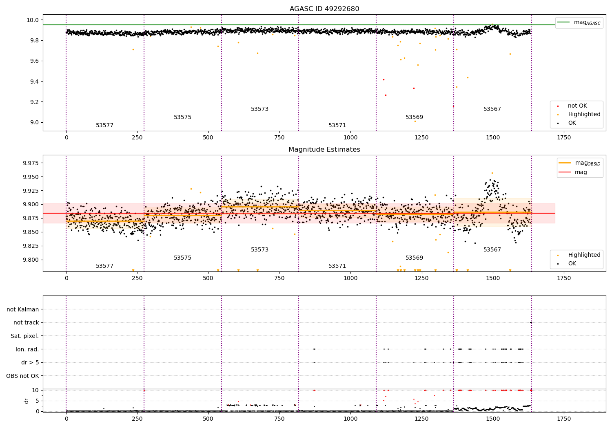Click y-axis tick 9.6 on top plot
The image size is (612, 428).
[x=34, y=61]
